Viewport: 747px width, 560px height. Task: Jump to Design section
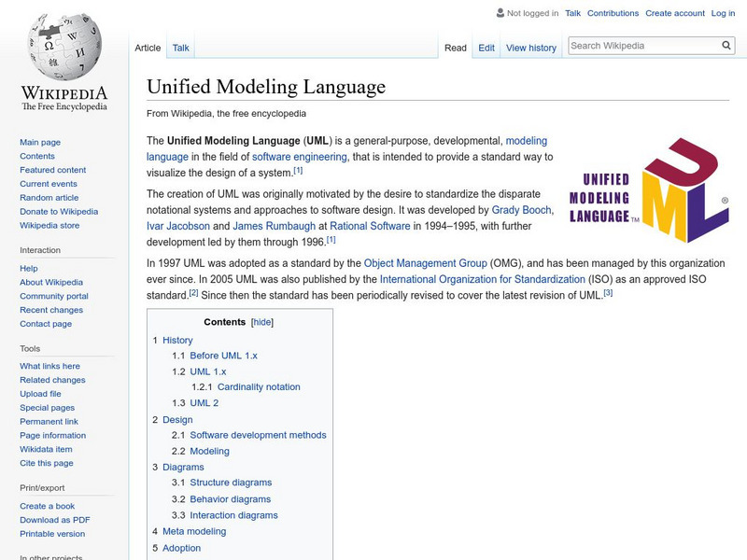coord(177,419)
